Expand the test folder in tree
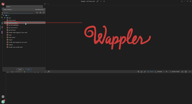 point(5,18)
